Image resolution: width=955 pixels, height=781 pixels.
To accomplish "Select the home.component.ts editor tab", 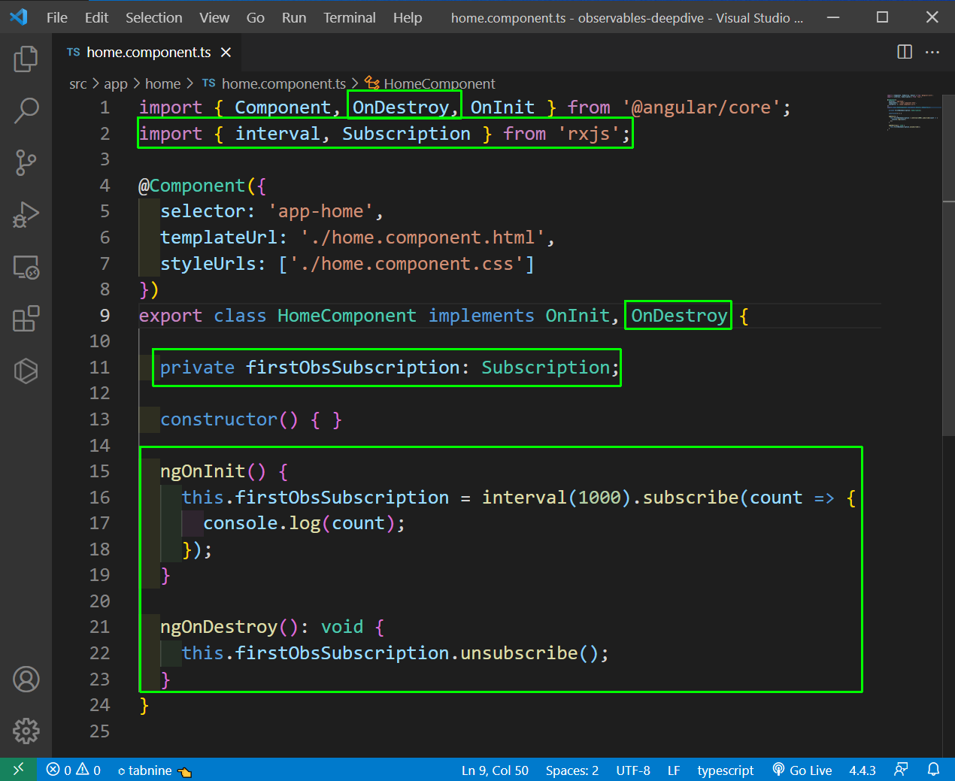I will coord(148,52).
